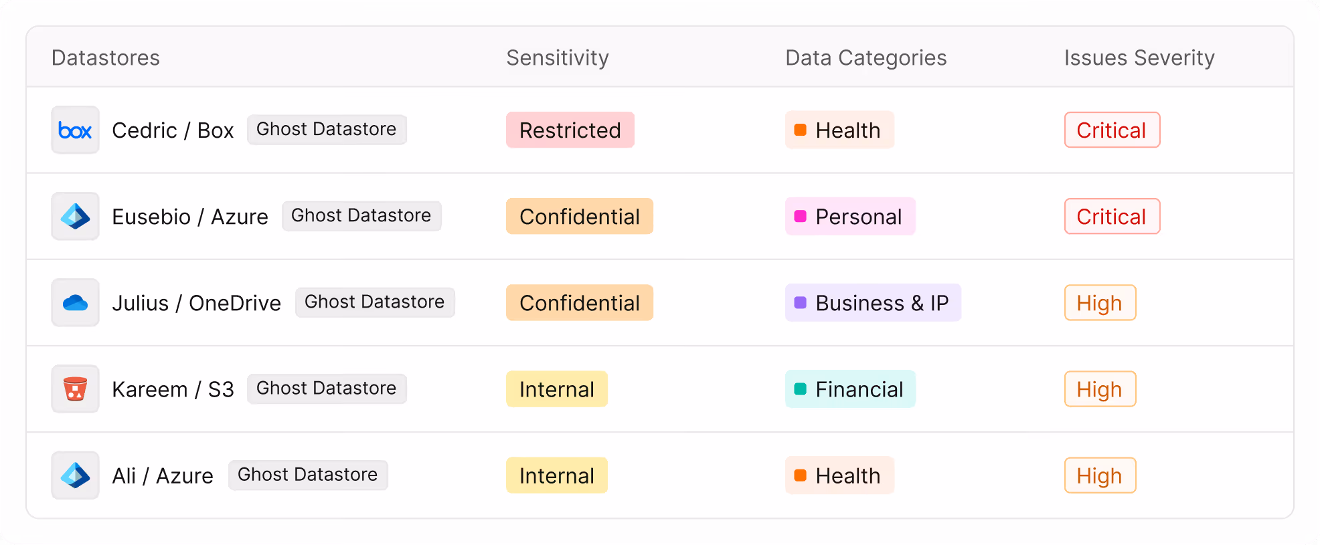The height and width of the screenshot is (545, 1320).
Task: Click the Azure icon in Eusebio row
Action: tap(75, 217)
